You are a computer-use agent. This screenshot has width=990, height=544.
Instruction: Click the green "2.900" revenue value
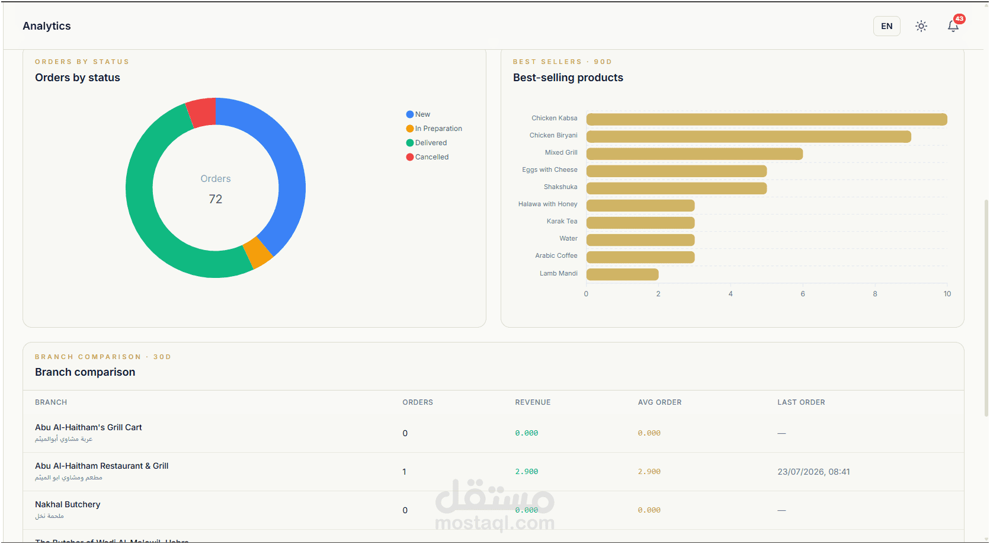click(x=527, y=472)
